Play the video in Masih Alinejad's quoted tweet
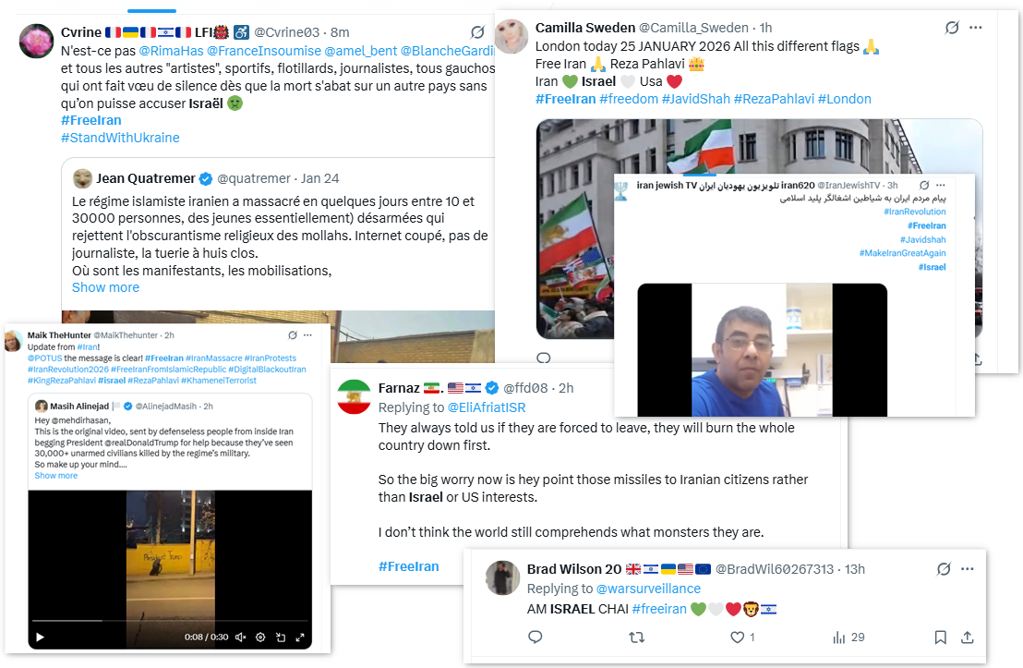Screen dimensions: 1023x668 pos(40,638)
